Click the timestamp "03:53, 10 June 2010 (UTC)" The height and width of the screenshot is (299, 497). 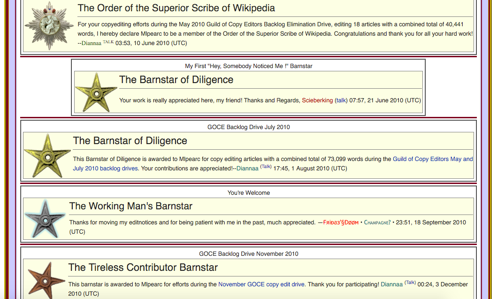(x=151, y=43)
